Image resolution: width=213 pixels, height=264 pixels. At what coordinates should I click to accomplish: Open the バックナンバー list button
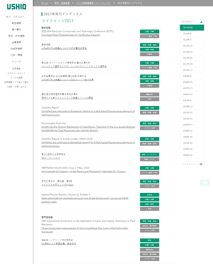(x=192, y=164)
